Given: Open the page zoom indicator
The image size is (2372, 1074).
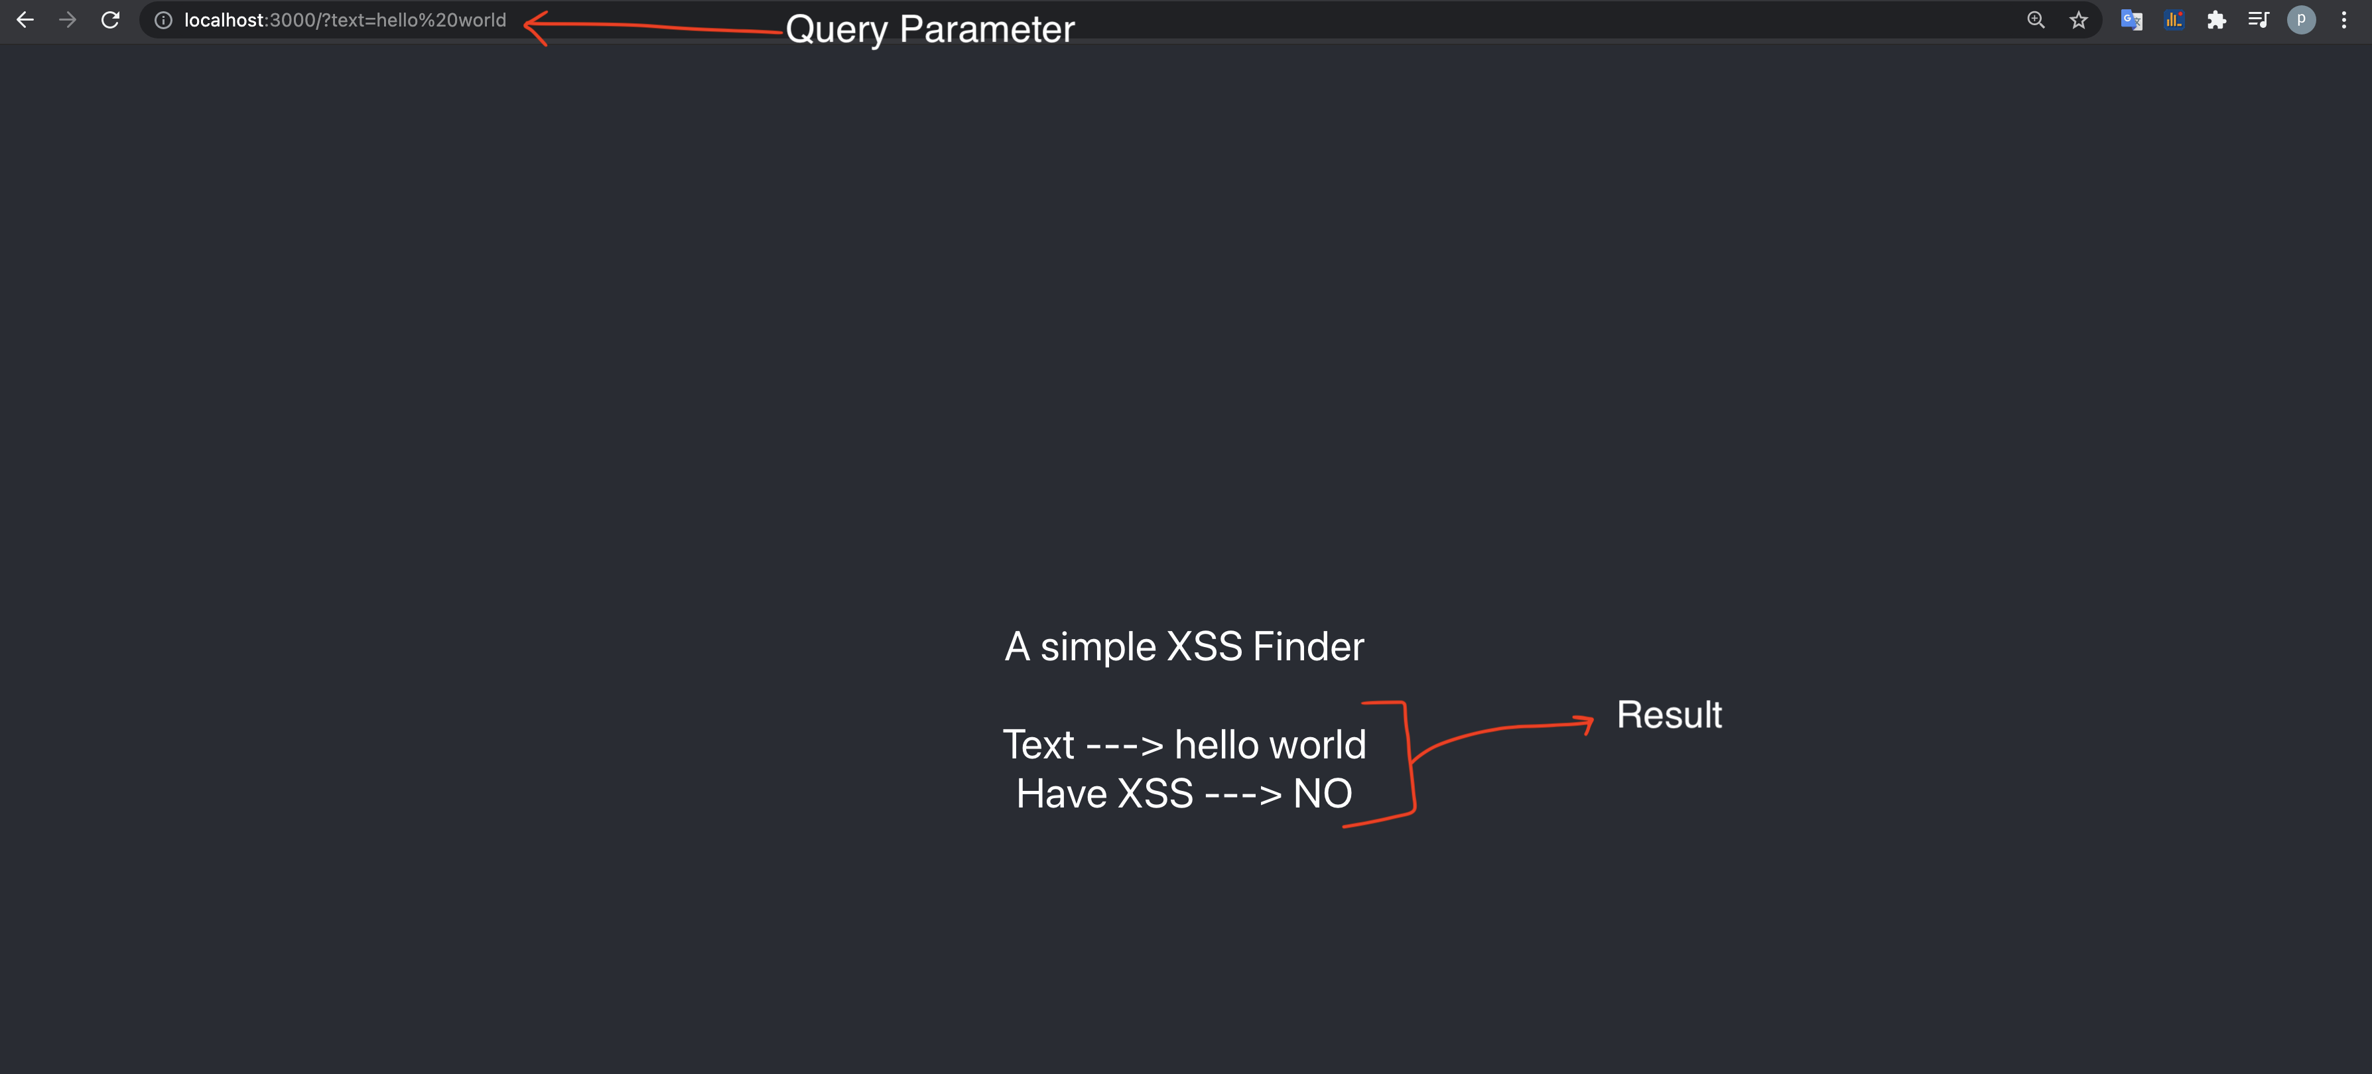Looking at the screenshot, I should 2036,19.
